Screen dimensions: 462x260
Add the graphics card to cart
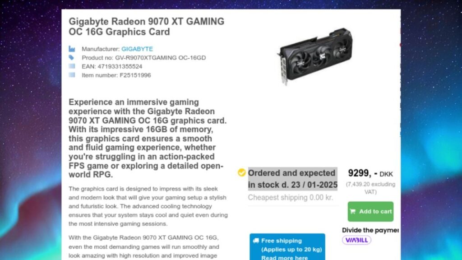point(370,211)
